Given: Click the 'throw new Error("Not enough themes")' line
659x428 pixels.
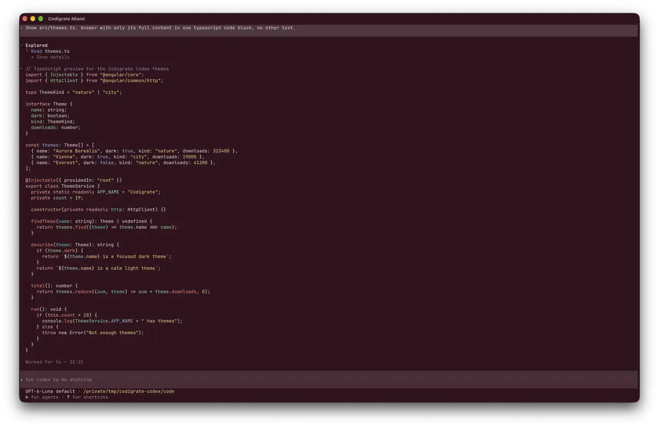Looking at the screenshot, I should [93, 332].
